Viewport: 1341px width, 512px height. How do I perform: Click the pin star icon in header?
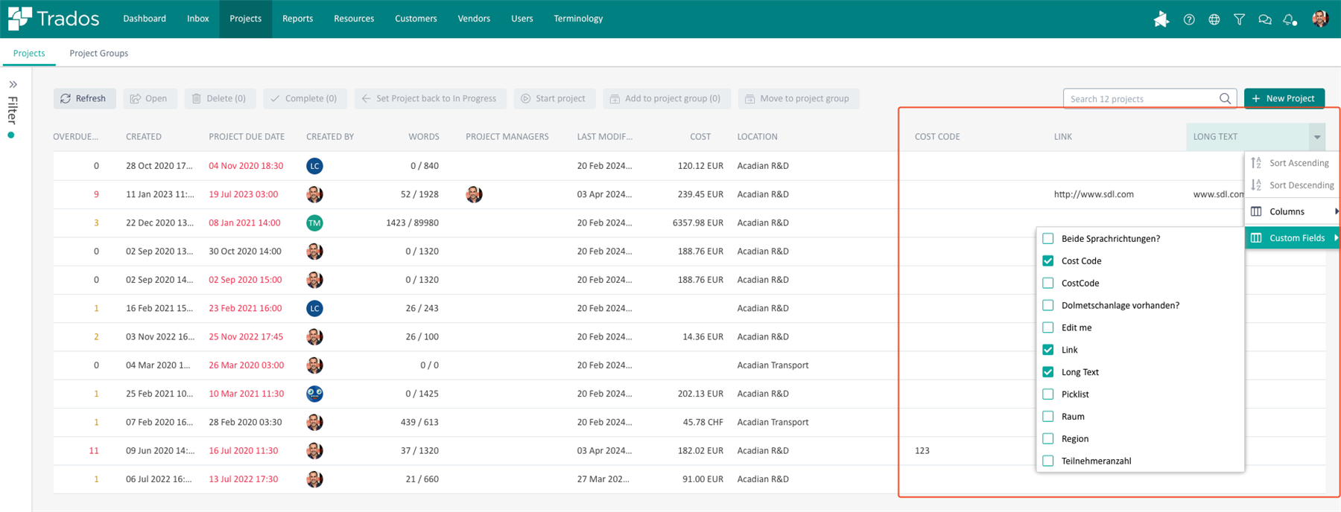click(x=1161, y=19)
